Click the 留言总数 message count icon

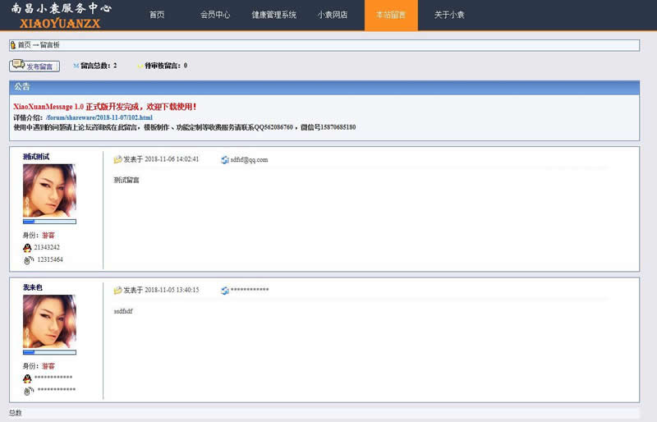(x=76, y=66)
